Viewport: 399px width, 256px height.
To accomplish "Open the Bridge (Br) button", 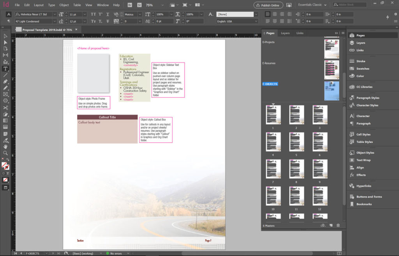I will [130, 5].
